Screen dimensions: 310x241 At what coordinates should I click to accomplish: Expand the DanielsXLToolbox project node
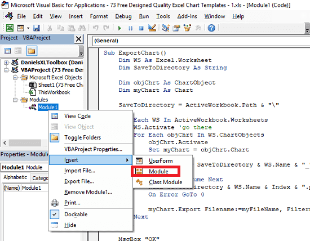click(6, 63)
